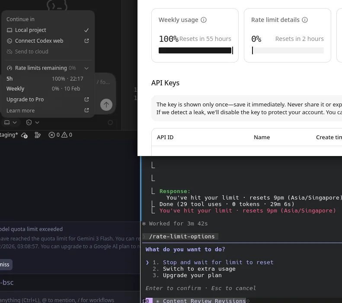Image resolution: width=342 pixels, height=303 pixels.
Task: Click /rate-limit-options command in terminal
Action: pyautogui.click(x=182, y=237)
